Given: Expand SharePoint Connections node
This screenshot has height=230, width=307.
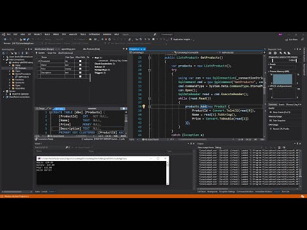Looking at the screenshot, I should coord(4,97).
